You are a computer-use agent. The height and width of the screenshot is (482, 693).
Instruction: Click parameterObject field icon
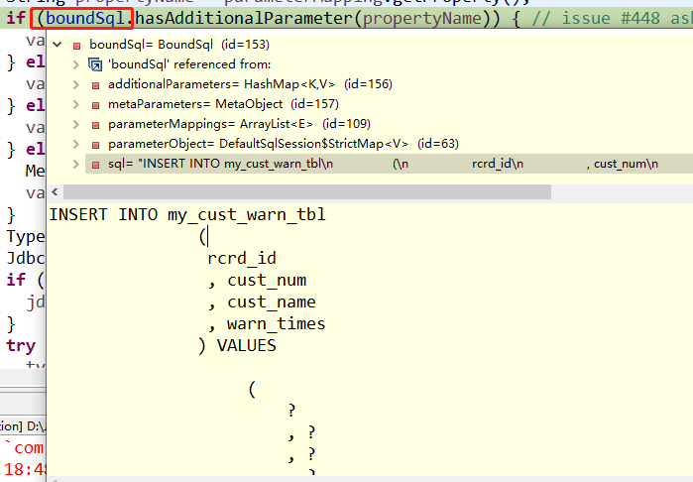pos(95,145)
